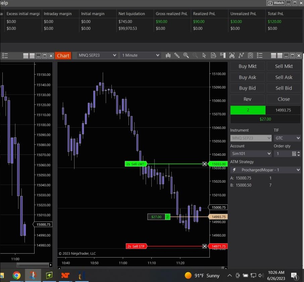Select the Chart tab

pyautogui.click(x=63, y=56)
